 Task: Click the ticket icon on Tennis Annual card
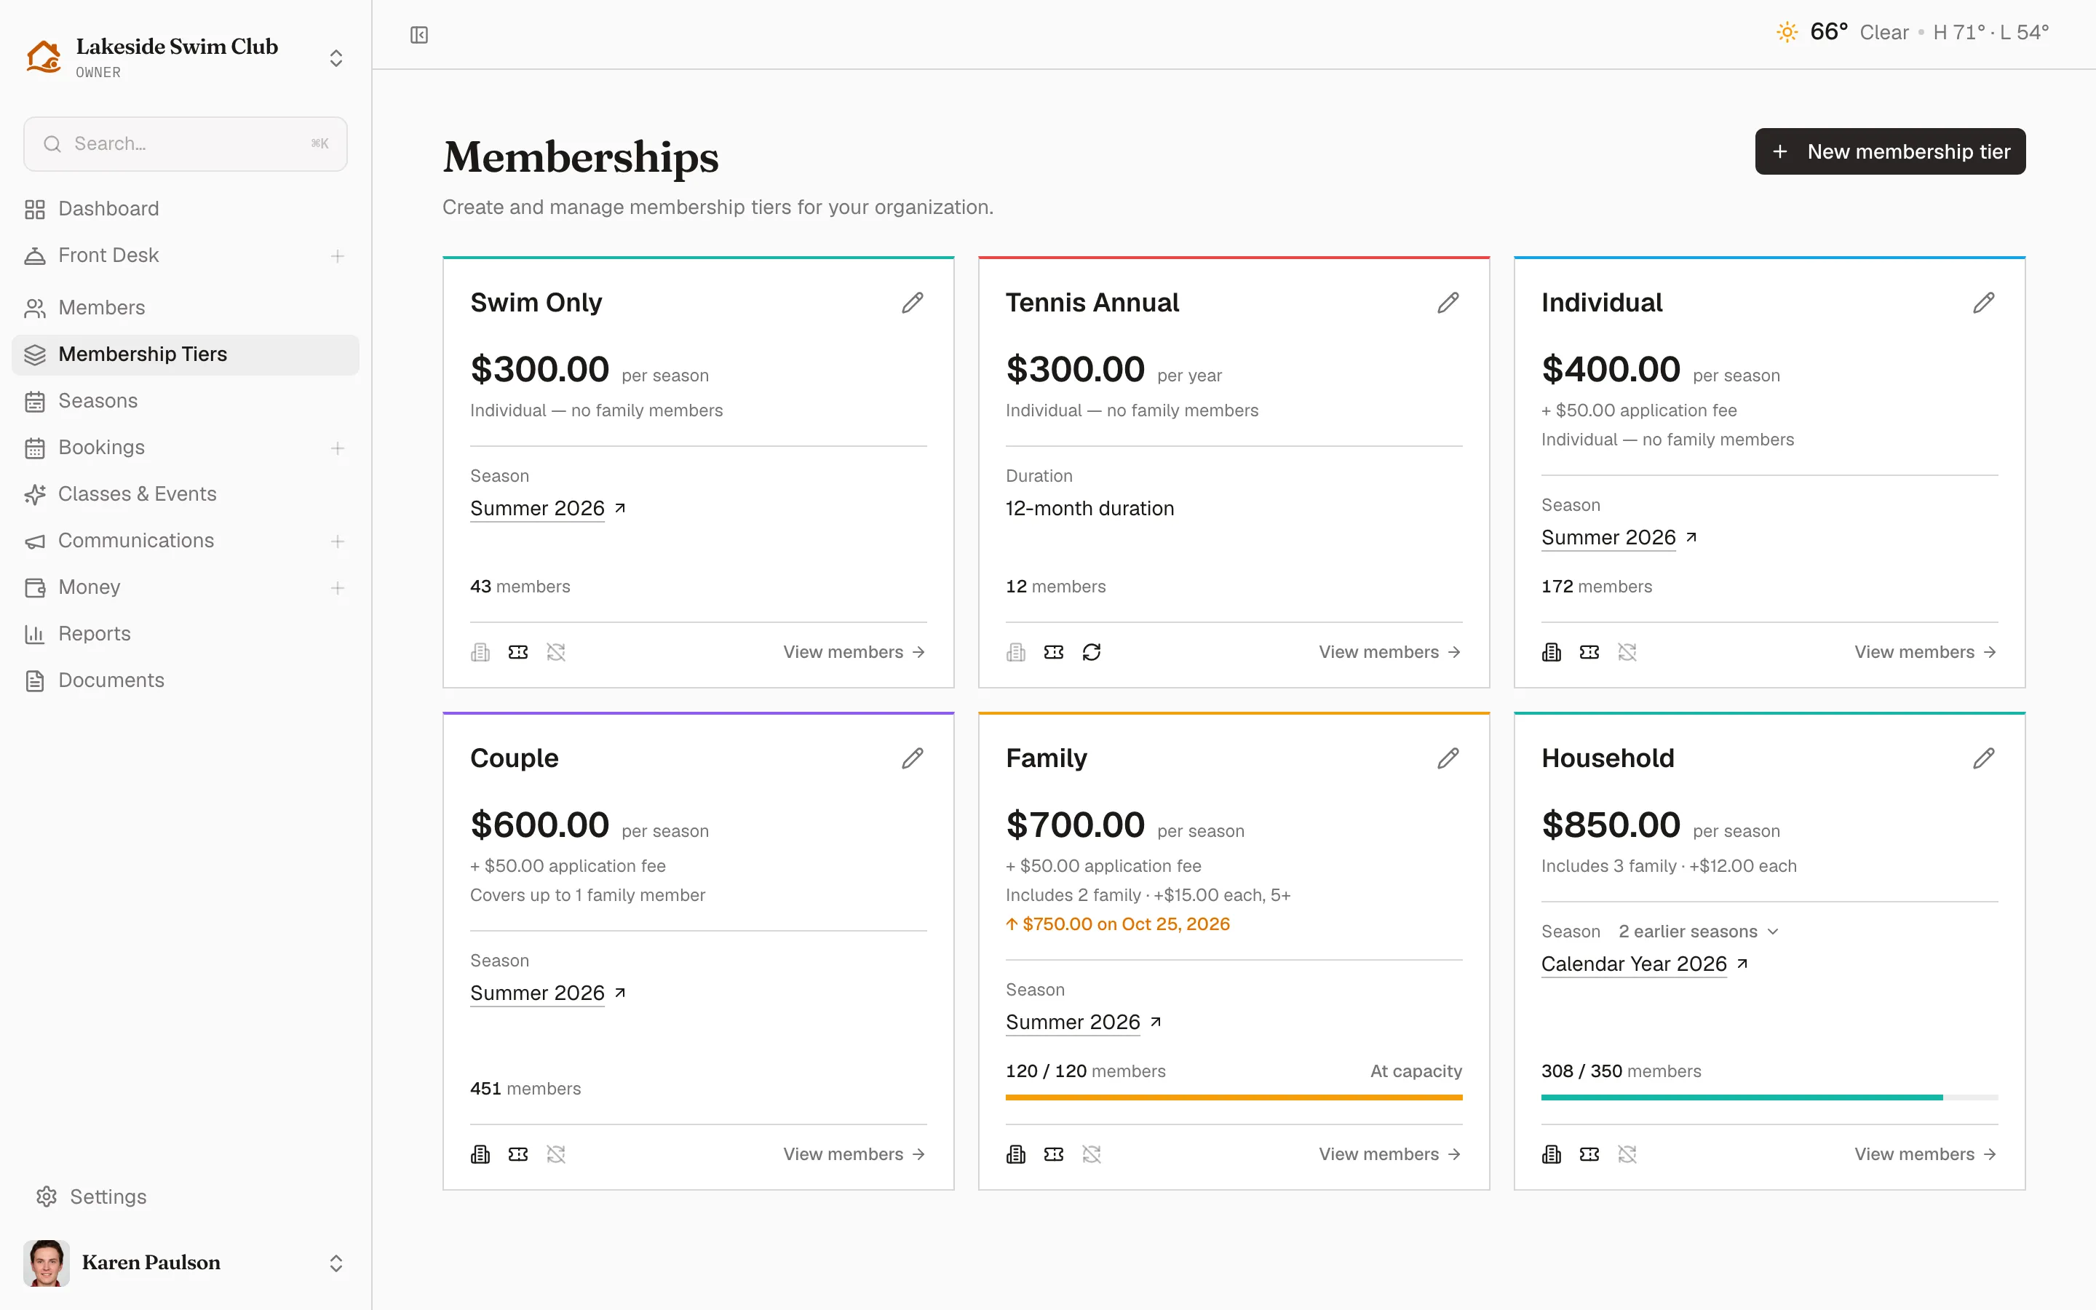(1054, 652)
